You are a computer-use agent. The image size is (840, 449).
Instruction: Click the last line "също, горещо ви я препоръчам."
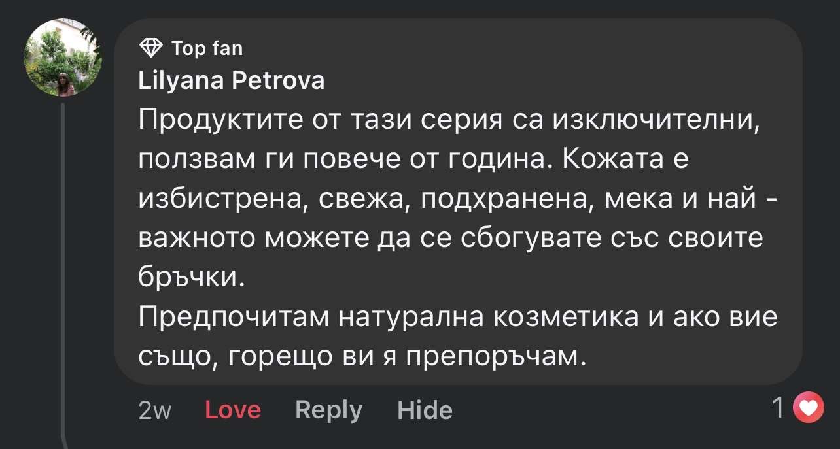[x=360, y=357]
